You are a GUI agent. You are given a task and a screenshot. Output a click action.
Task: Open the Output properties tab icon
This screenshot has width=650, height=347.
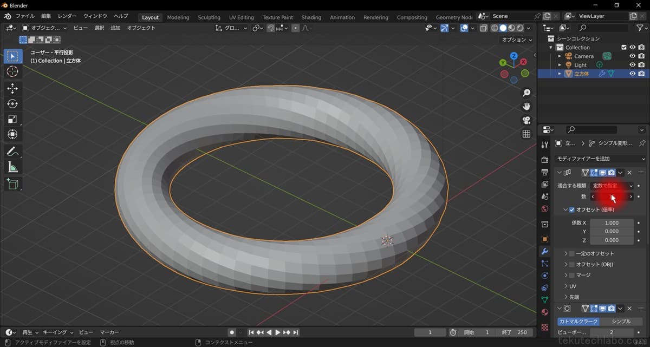(545, 173)
